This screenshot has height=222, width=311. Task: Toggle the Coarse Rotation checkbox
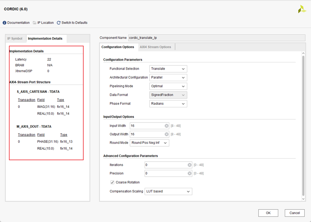112,182
